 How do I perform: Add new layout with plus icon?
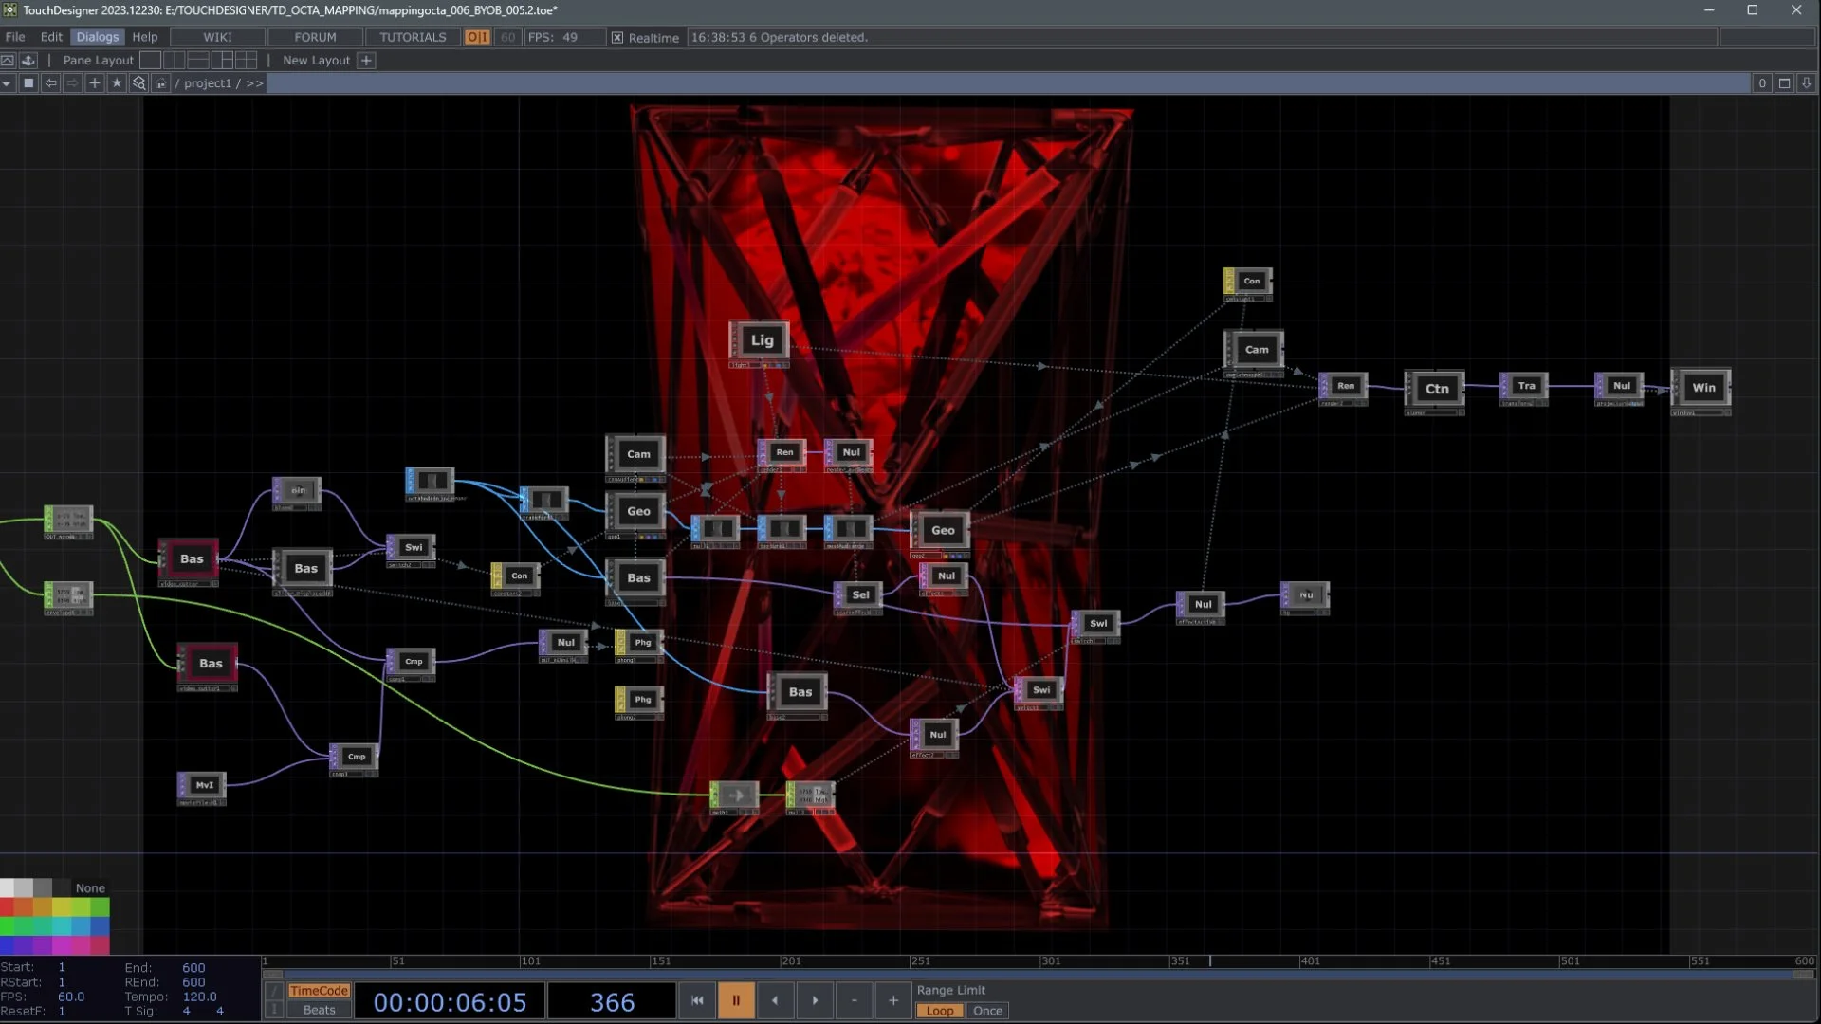[366, 60]
